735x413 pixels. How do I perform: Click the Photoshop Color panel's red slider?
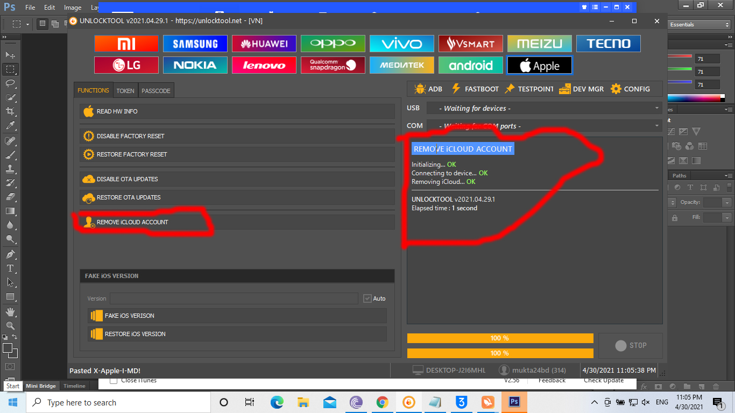pyautogui.click(x=680, y=56)
